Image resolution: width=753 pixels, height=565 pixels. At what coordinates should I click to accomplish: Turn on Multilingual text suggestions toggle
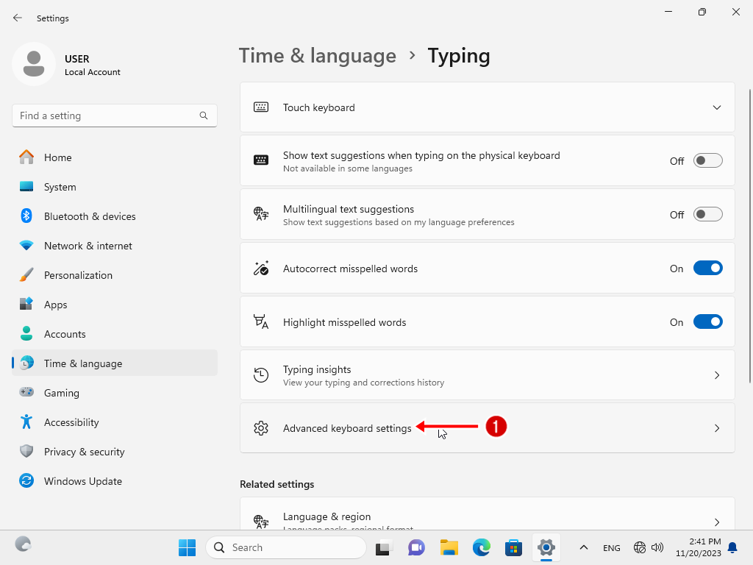tap(708, 215)
